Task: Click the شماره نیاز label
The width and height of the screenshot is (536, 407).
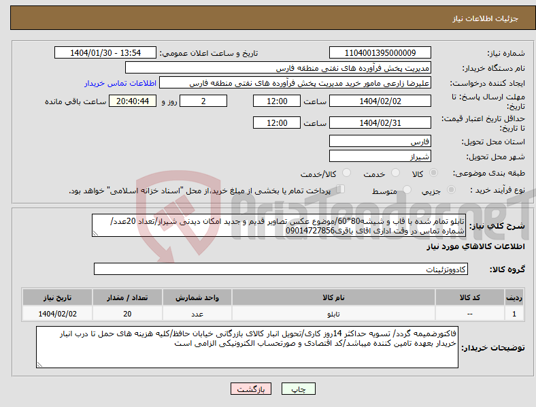Action: click(506, 53)
